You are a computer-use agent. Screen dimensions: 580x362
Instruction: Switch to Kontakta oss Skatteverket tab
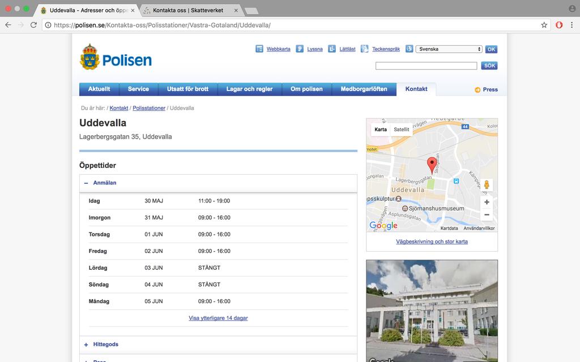[x=191, y=10]
